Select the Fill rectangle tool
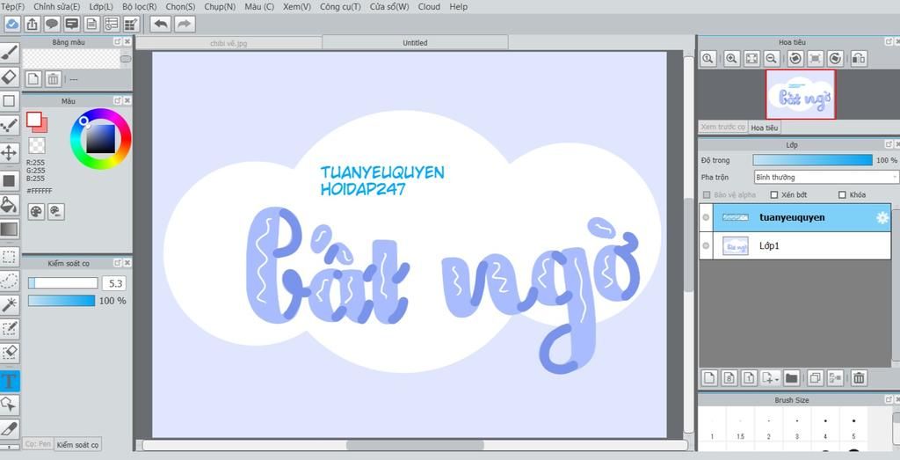The height and width of the screenshot is (460, 900). coord(9,181)
